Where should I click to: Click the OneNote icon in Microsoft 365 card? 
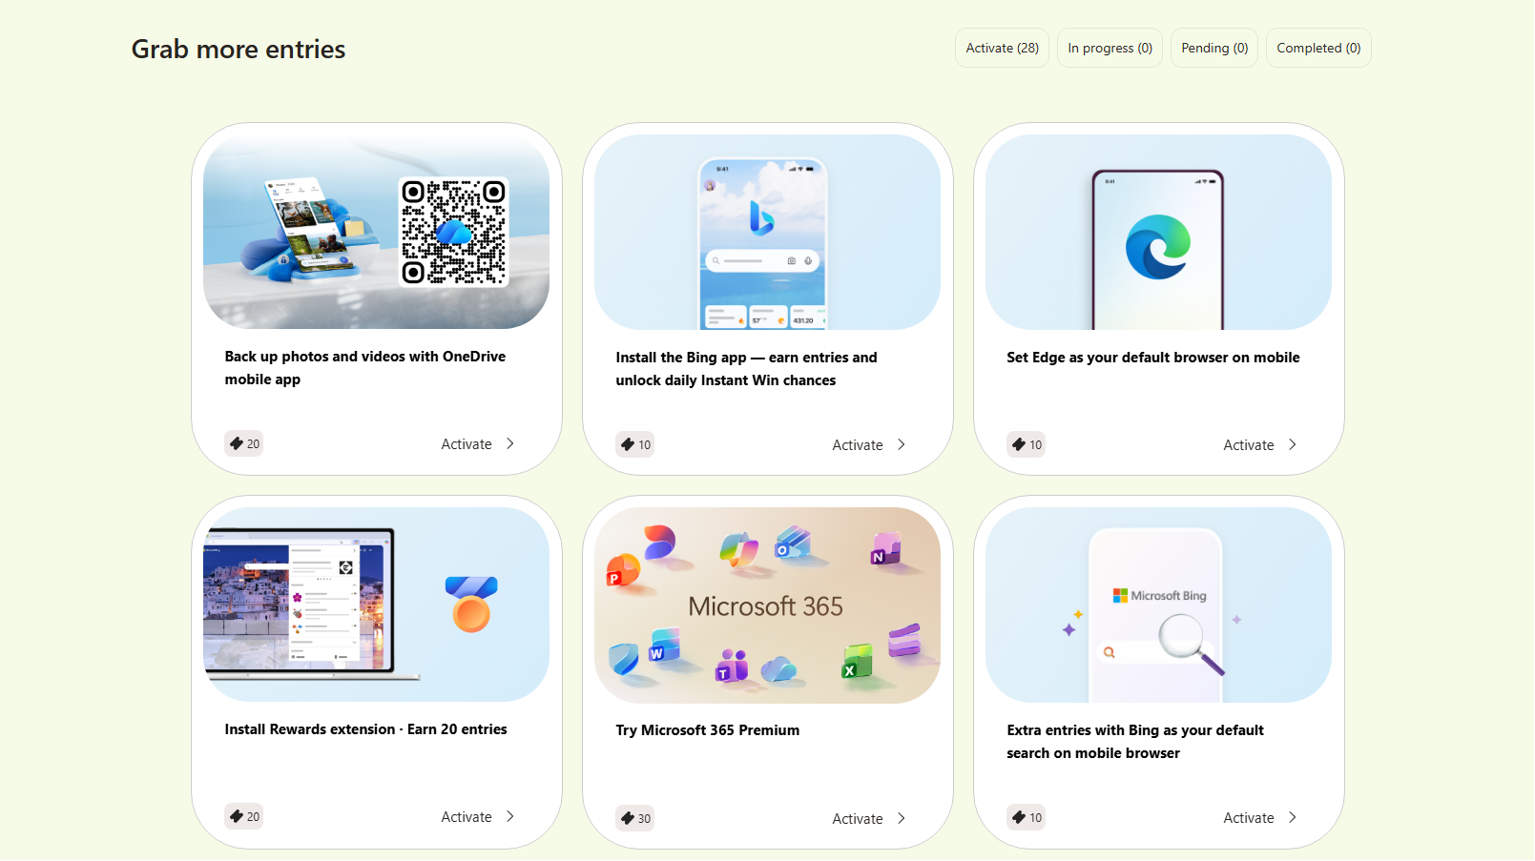[886, 548]
